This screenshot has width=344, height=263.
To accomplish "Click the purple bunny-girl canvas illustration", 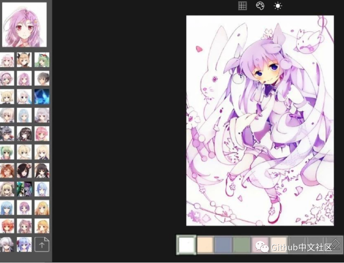I will tap(260, 120).
